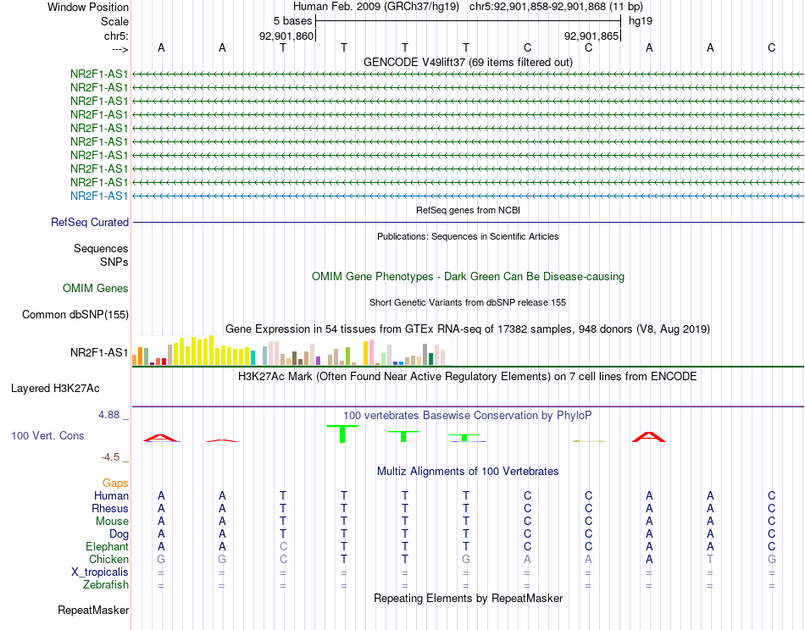Open the GTEx Gene Expression track title

[x=468, y=329]
